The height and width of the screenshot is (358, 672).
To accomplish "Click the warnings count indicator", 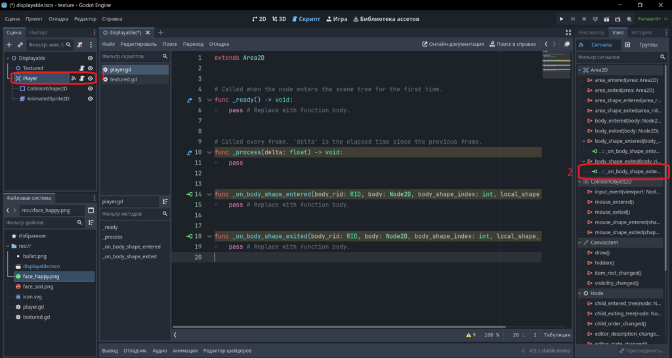I will click(471, 335).
